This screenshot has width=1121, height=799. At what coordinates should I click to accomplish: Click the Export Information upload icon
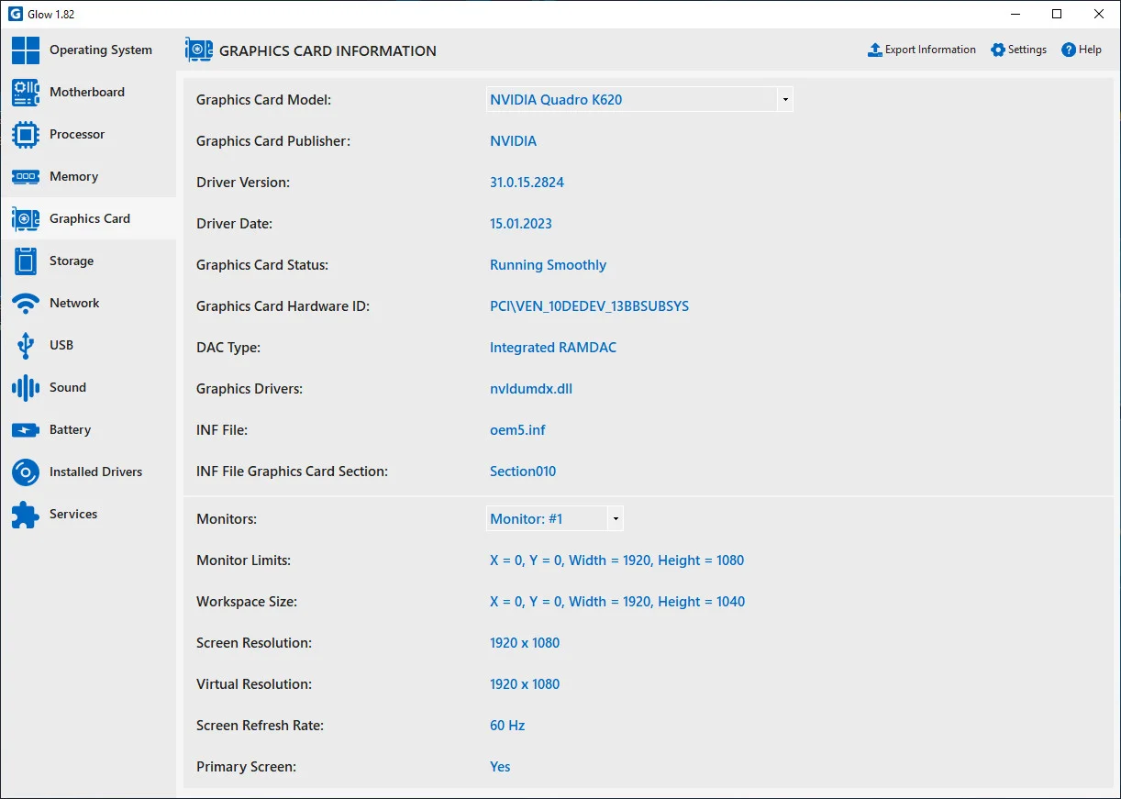pyautogui.click(x=875, y=50)
